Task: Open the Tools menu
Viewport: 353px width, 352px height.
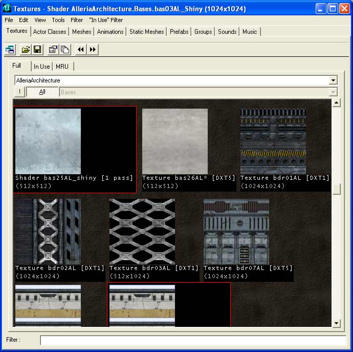Action: pos(58,20)
